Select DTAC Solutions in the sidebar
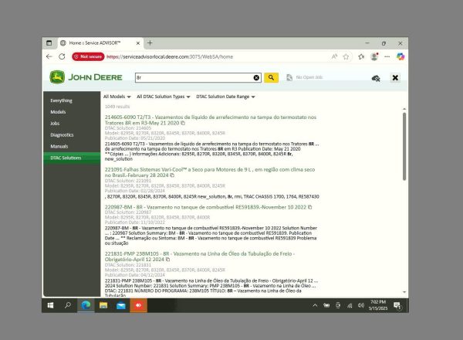The width and height of the screenshot is (463, 340). (72, 158)
